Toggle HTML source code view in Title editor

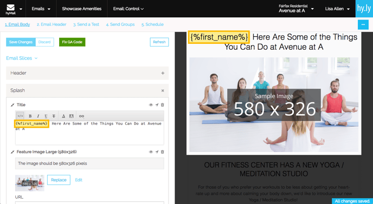coord(21,116)
